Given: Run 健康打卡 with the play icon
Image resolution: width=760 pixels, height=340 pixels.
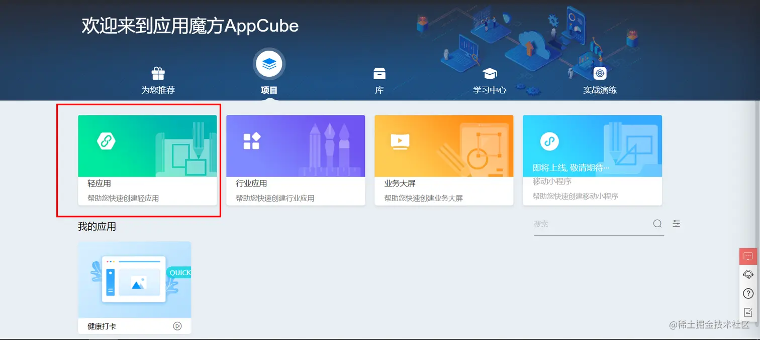Looking at the screenshot, I should click(177, 326).
